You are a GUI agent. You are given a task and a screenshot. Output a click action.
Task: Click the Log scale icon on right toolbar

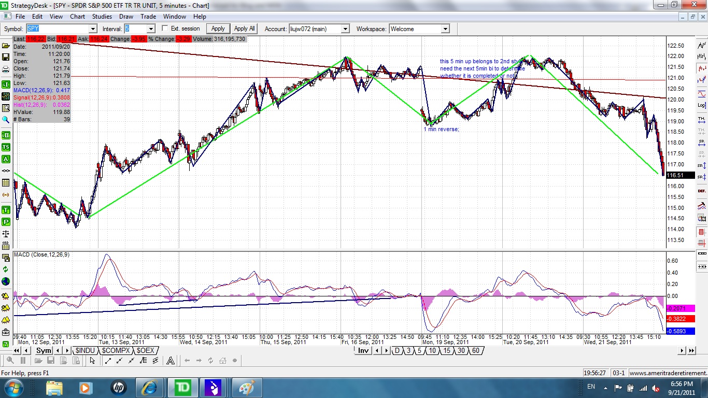tap(702, 105)
